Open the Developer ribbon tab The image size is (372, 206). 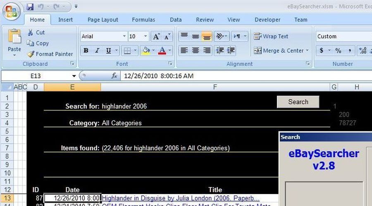point(267,20)
